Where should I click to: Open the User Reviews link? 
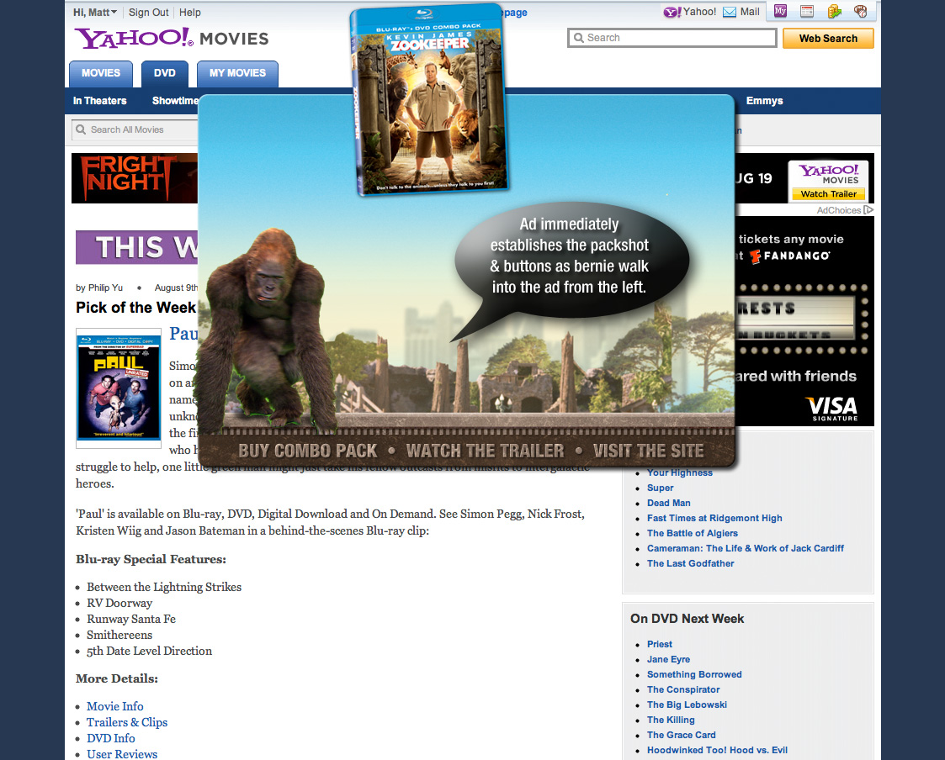pos(122,754)
